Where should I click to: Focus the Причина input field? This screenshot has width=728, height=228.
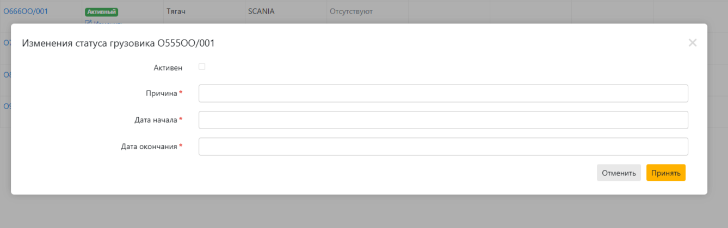coord(443,93)
